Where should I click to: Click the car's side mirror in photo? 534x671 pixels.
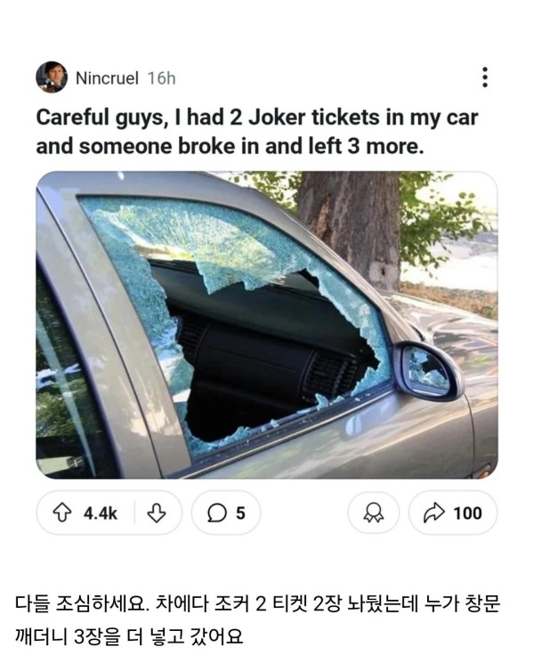(426, 371)
